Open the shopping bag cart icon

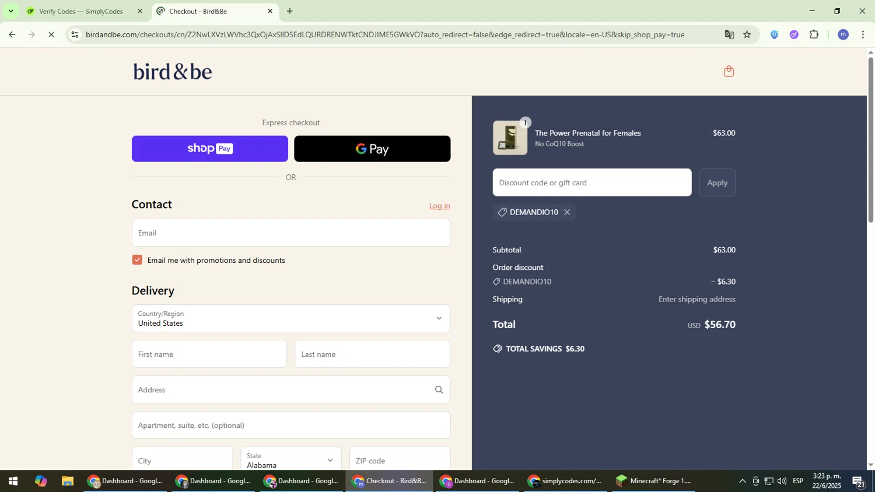point(729,72)
